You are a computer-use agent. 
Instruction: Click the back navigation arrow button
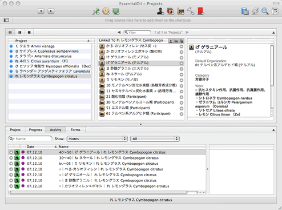[41, 11]
